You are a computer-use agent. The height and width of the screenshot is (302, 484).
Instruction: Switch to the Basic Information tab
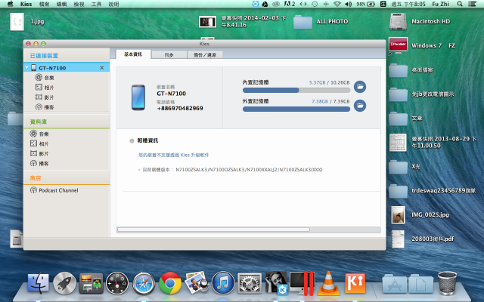click(x=133, y=54)
